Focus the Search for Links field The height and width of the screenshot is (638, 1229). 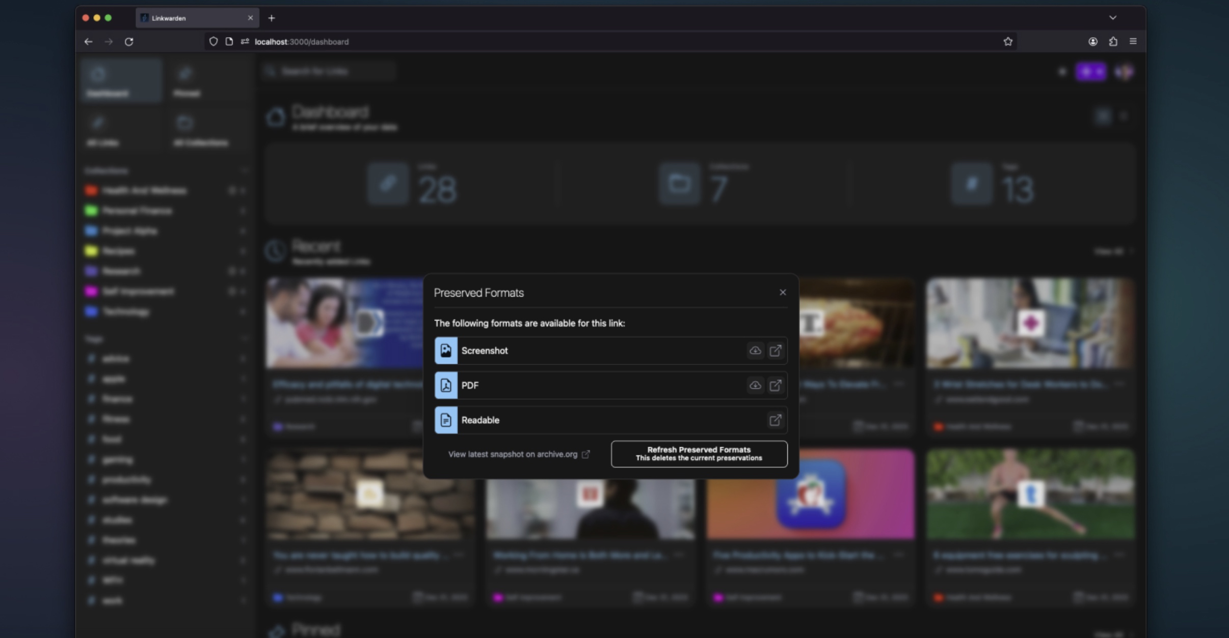pos(330,71)
